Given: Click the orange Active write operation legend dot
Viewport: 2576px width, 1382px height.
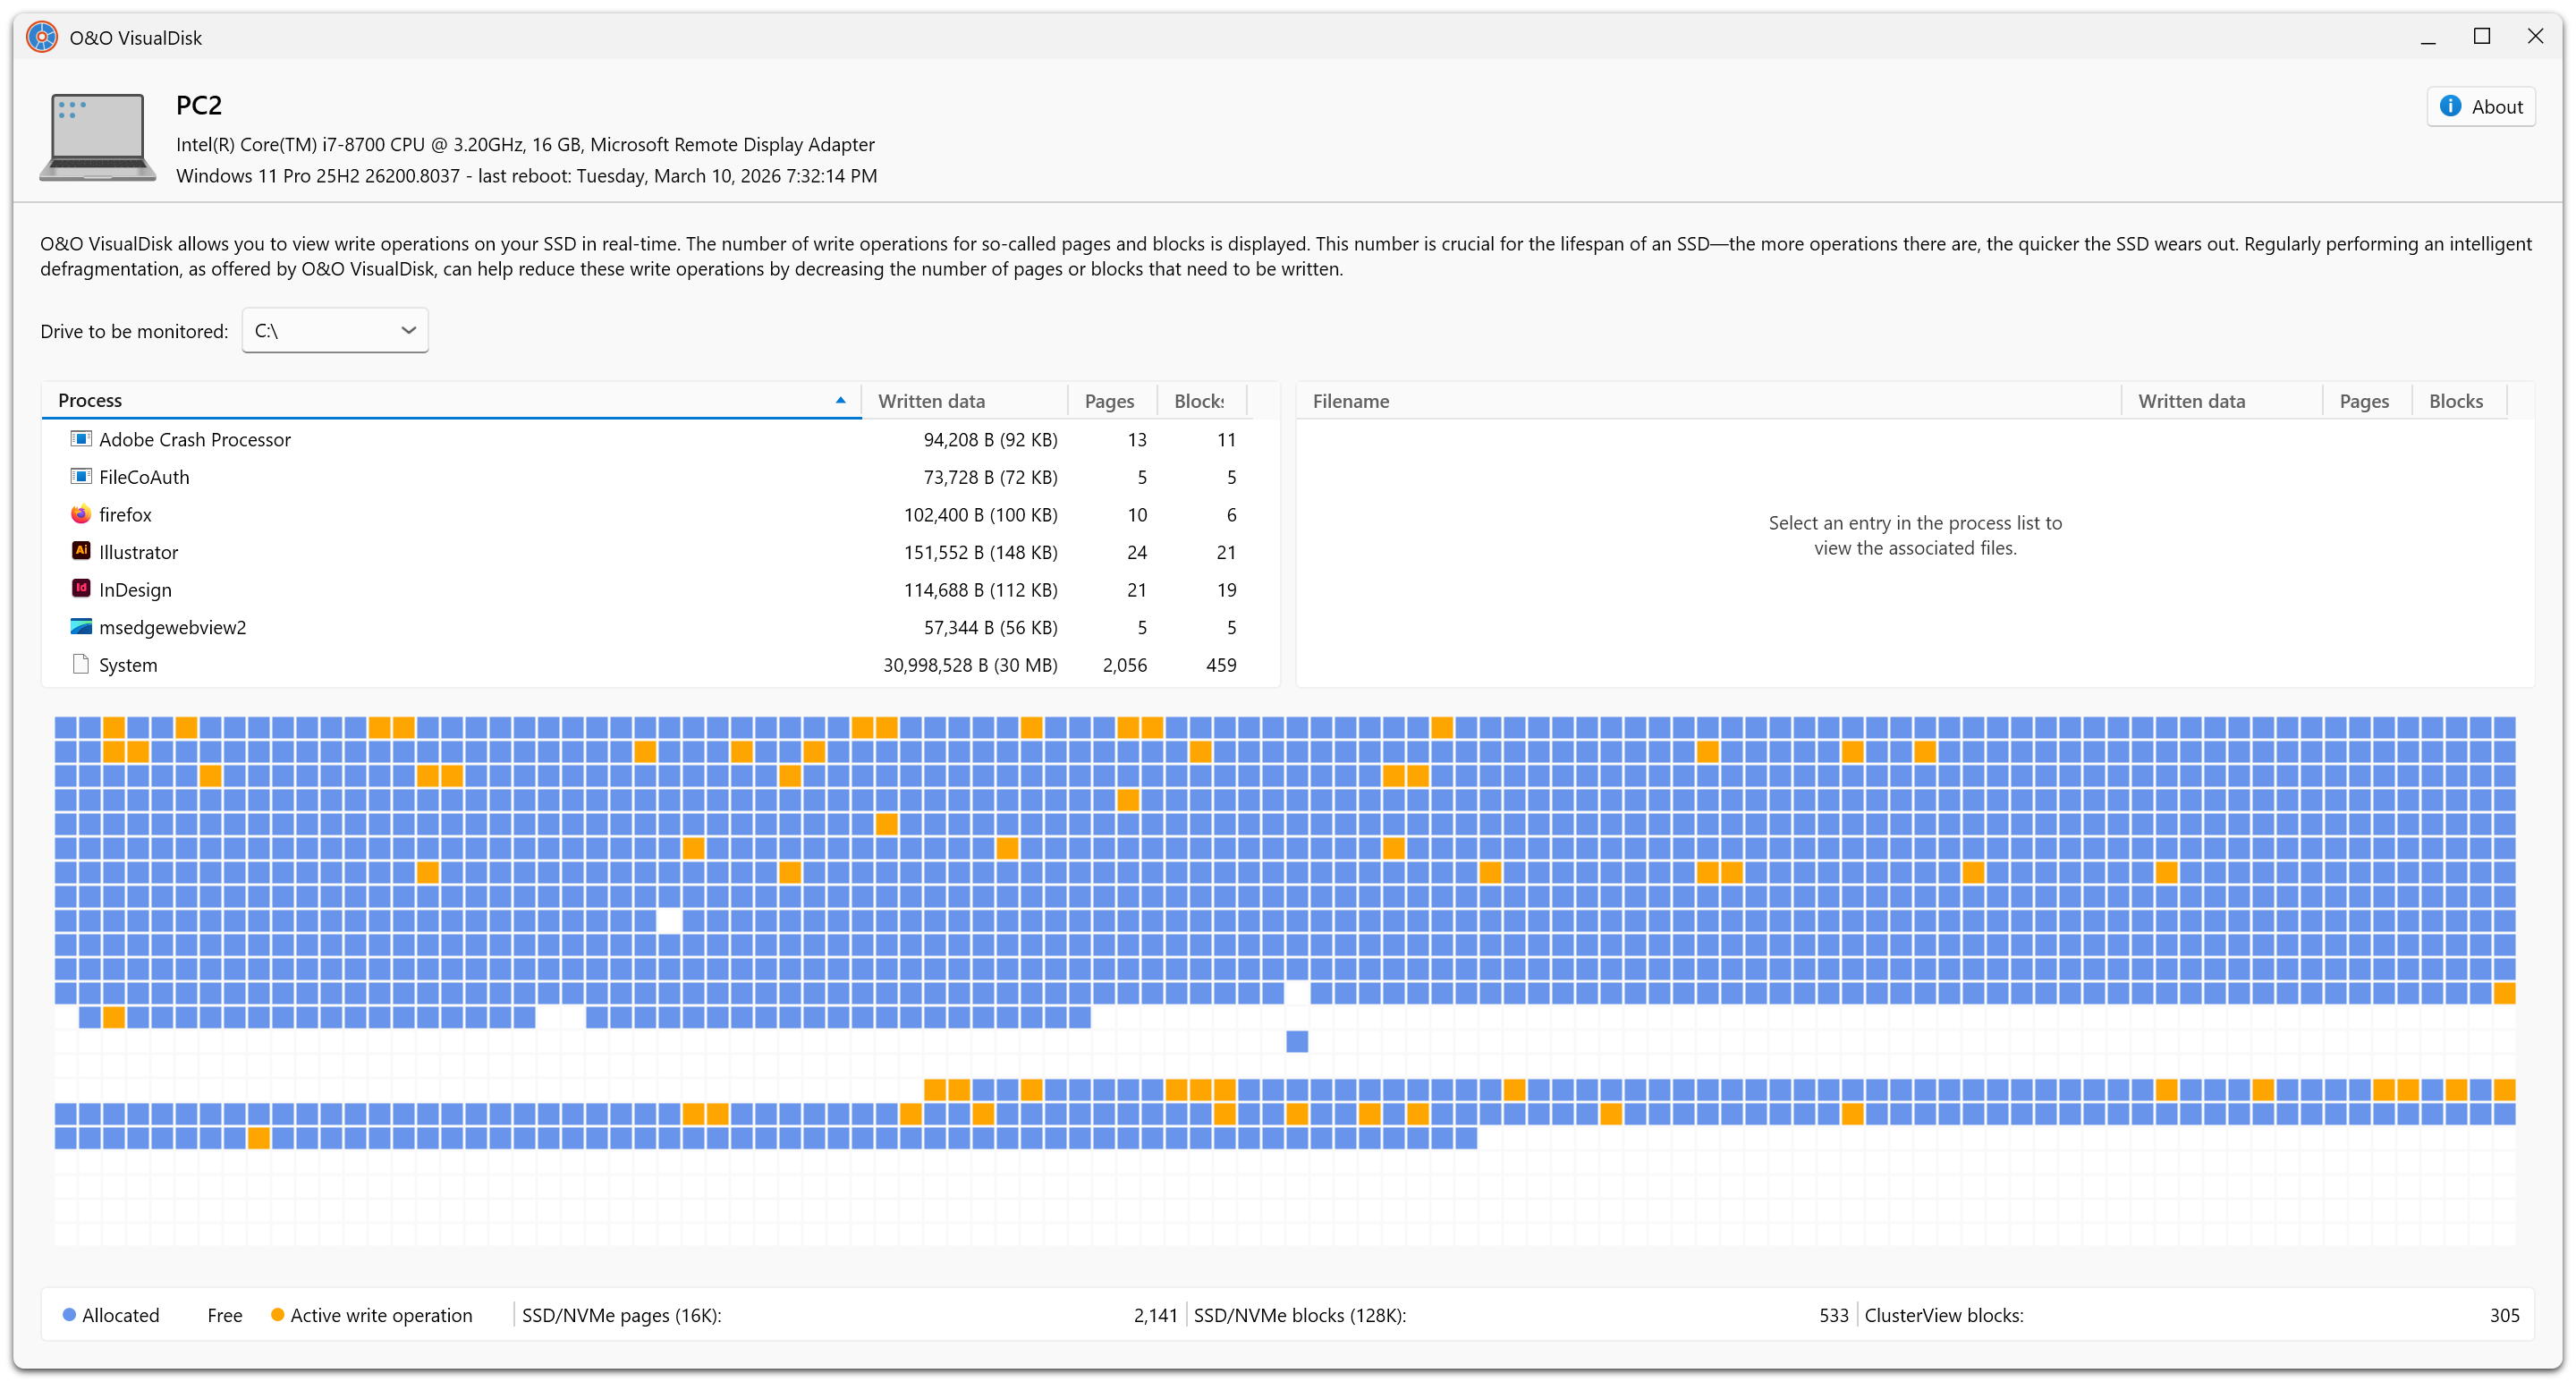Looking at the screenshot, I should (277, 1315).
